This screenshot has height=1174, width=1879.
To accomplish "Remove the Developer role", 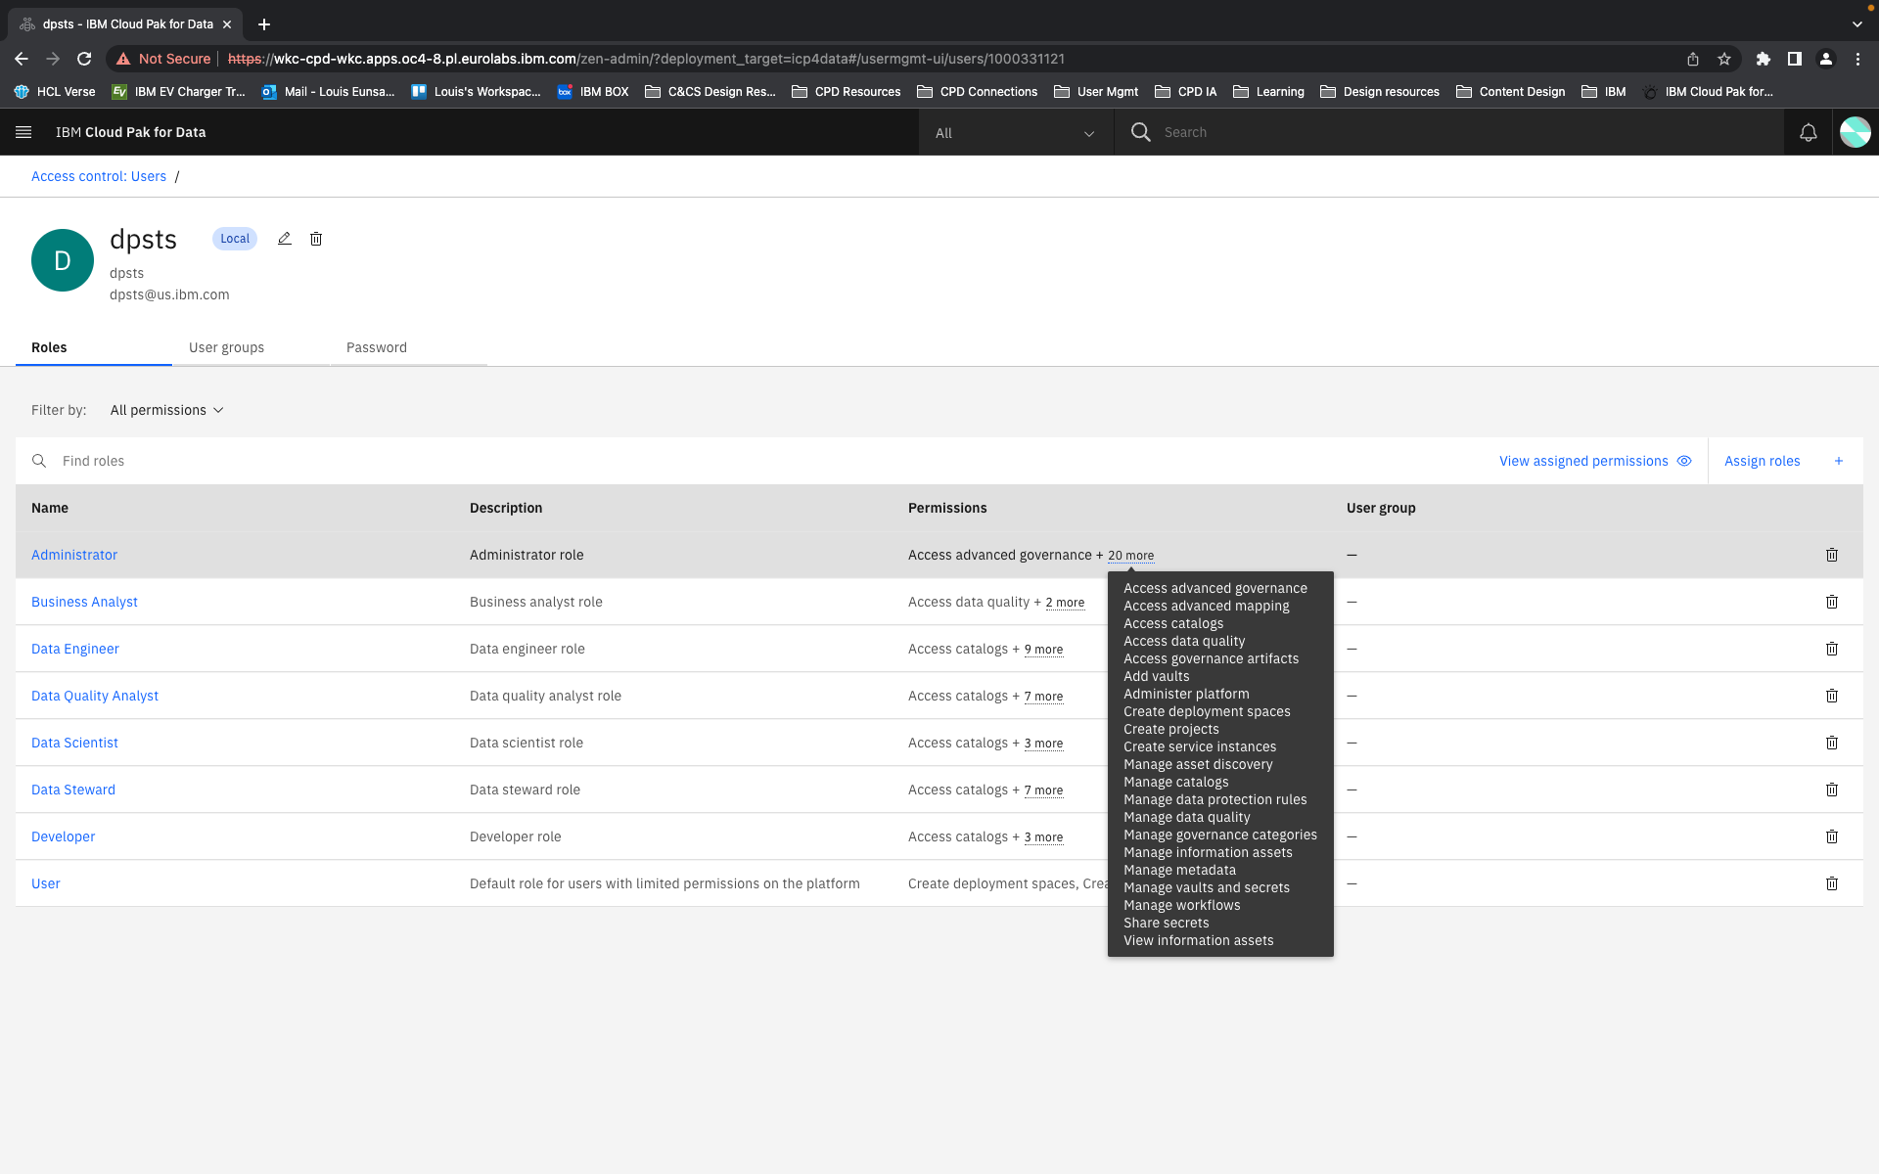I will pyautogui.click(x=1831, y=836).
